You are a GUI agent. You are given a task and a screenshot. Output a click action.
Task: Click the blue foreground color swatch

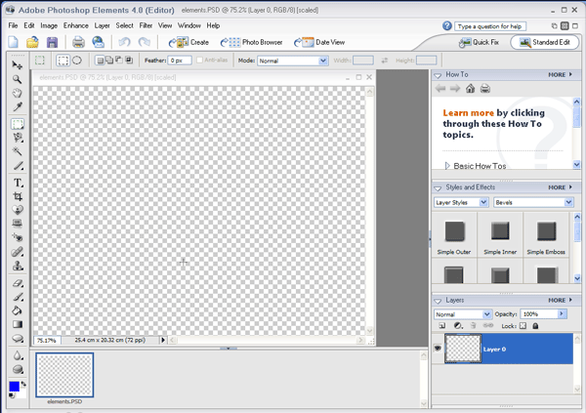[x=14, y=387]
